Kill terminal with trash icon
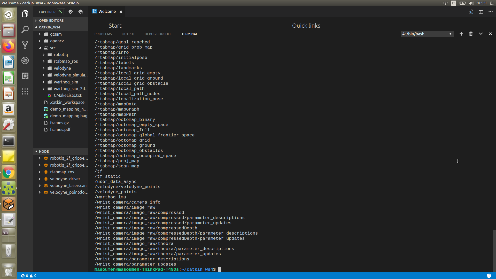496x279 pixels. (471, 34)
